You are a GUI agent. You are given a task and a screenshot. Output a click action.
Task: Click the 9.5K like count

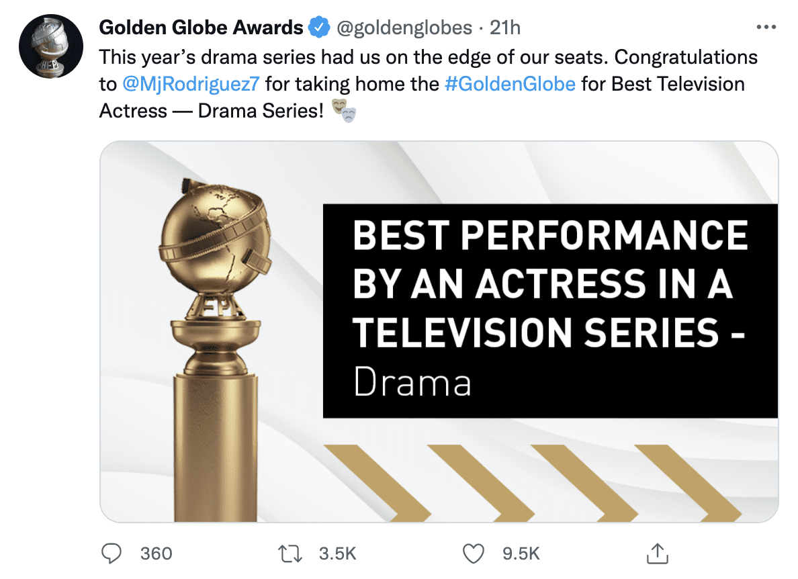tap(519, 553)
